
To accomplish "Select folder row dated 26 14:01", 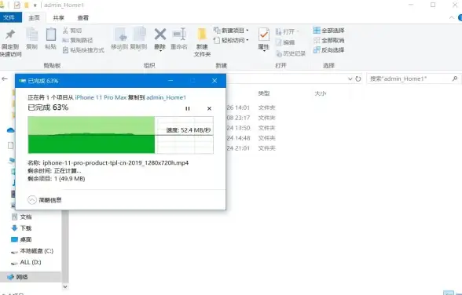I will 251,107.
